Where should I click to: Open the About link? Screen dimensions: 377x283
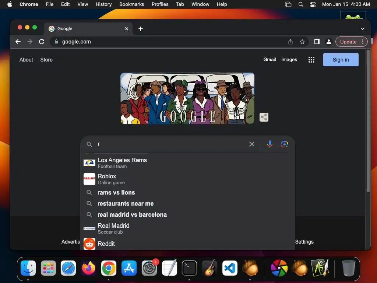26,60
